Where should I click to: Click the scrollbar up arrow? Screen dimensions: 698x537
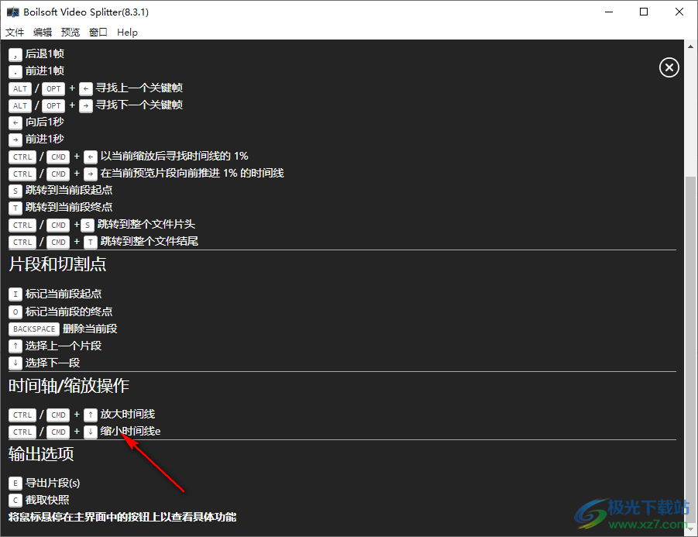[690, 46]
